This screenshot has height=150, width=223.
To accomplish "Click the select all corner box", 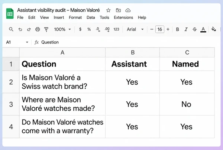I will point(11,52).
